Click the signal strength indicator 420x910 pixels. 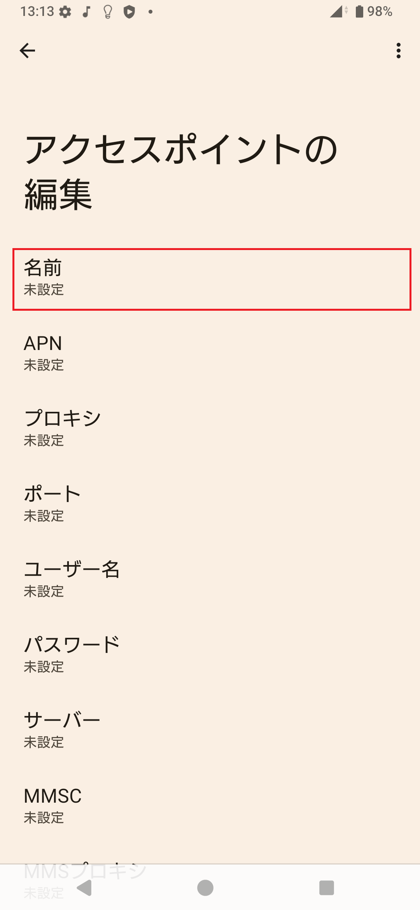click(335, 11)
